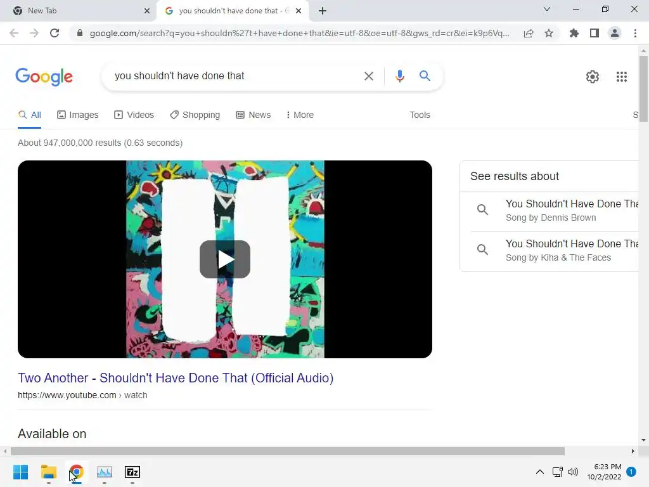Switch to Videos results
Viewport: 649px width, 487px height.
tap(134, 115)
